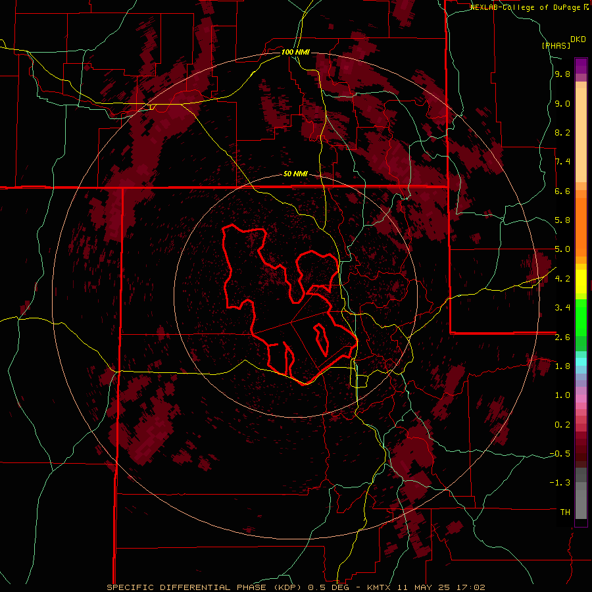Click the 2.6 scale value
592x592 pixels.
click(x=562, y=337)
